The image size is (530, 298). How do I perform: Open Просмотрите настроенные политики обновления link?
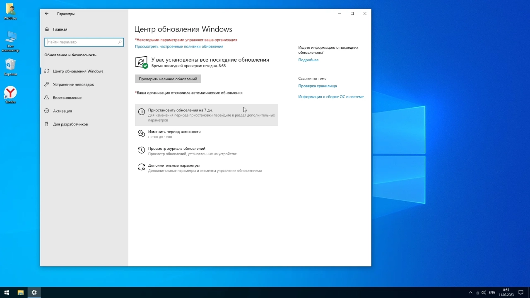click(179, 46)
